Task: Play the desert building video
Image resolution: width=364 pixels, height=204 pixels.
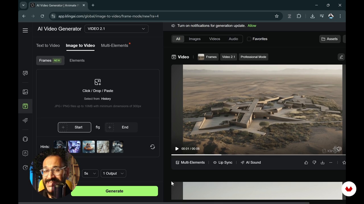Action: click(177, 149)
